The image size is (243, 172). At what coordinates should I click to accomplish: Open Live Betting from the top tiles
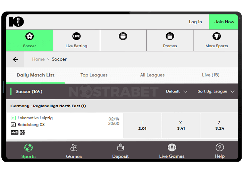tap(76, 40)
